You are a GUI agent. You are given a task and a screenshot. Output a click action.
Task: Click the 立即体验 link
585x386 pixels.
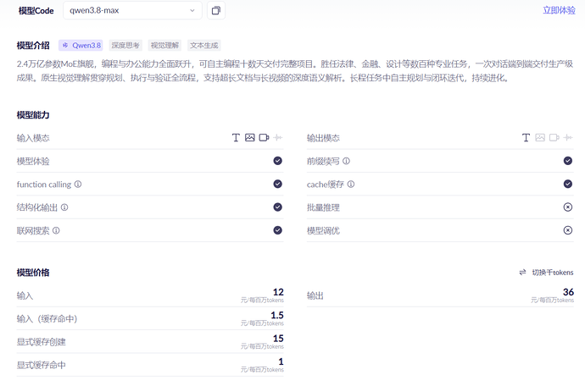tap(559, 10)
